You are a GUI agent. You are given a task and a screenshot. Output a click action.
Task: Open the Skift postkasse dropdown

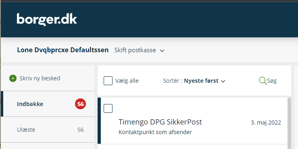click(139, 50)
